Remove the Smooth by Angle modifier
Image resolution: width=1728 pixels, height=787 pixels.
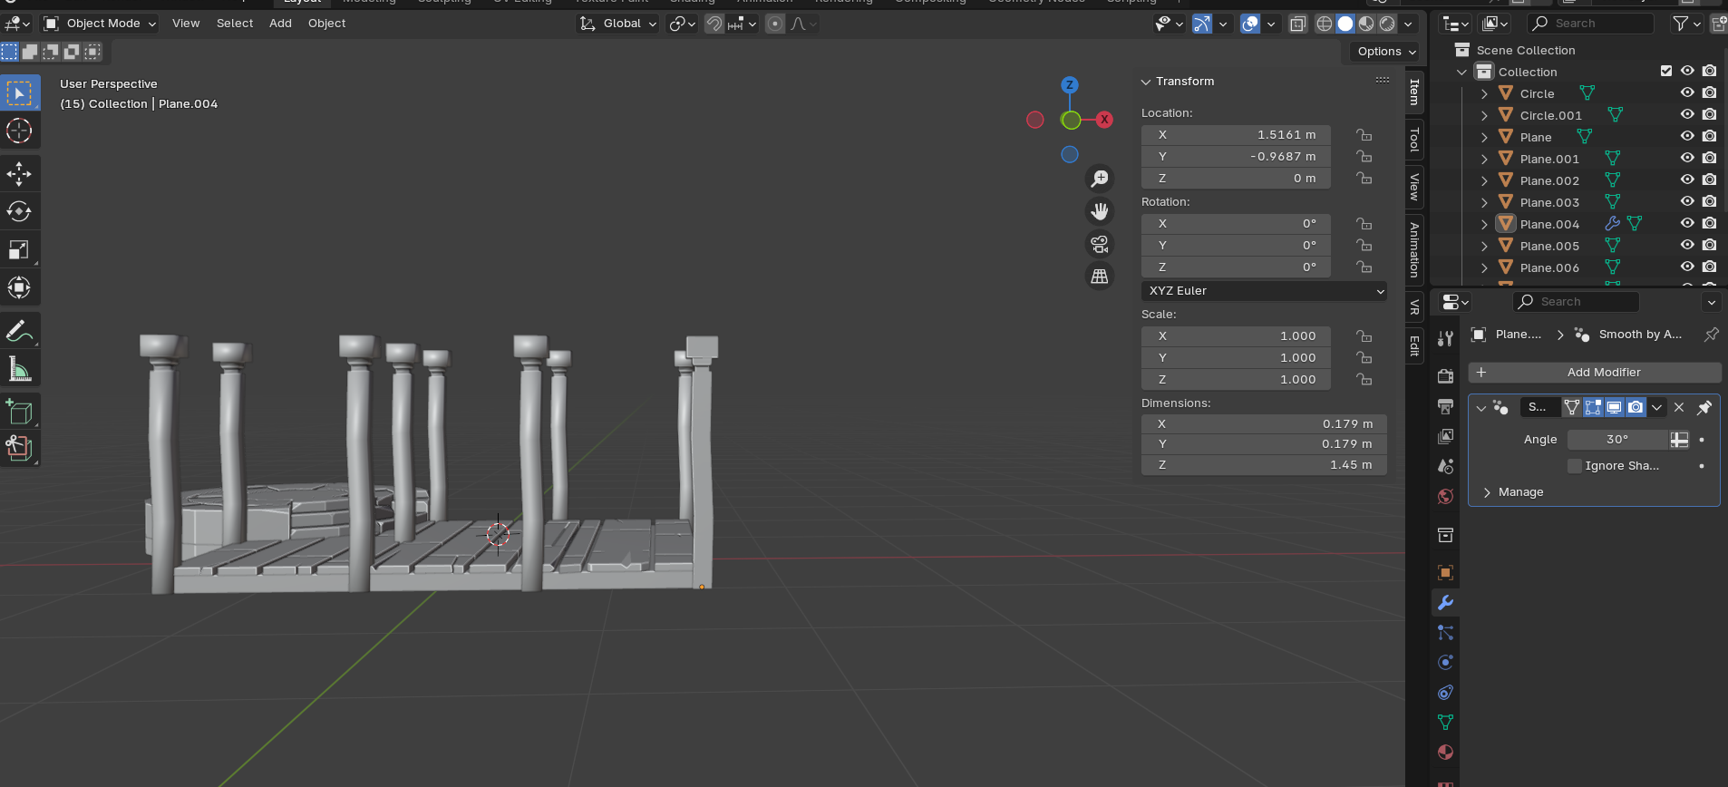coord(1679,407)
